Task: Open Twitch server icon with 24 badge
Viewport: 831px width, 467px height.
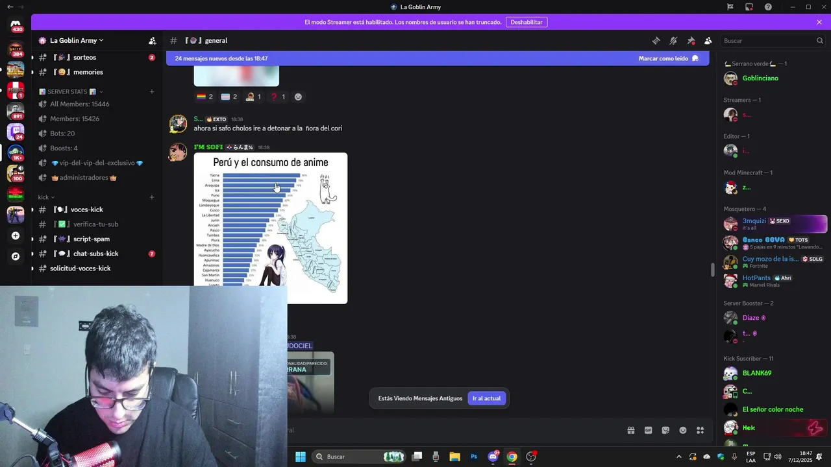Action: pyautogui.click(x=16, y=132)
